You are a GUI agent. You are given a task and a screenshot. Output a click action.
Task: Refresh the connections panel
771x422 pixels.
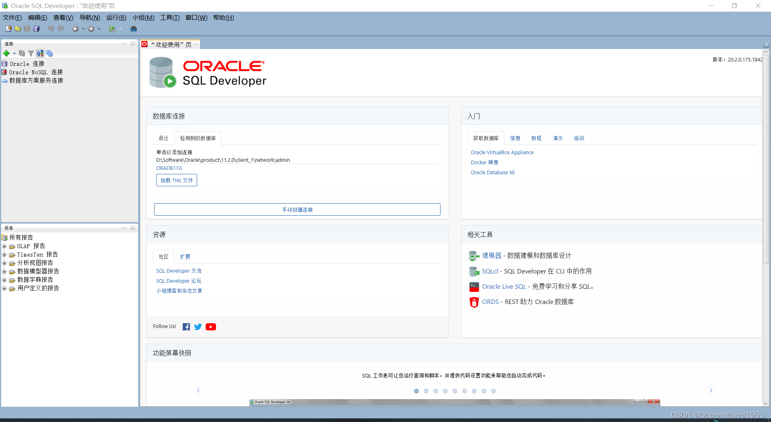tap(22, 53)
